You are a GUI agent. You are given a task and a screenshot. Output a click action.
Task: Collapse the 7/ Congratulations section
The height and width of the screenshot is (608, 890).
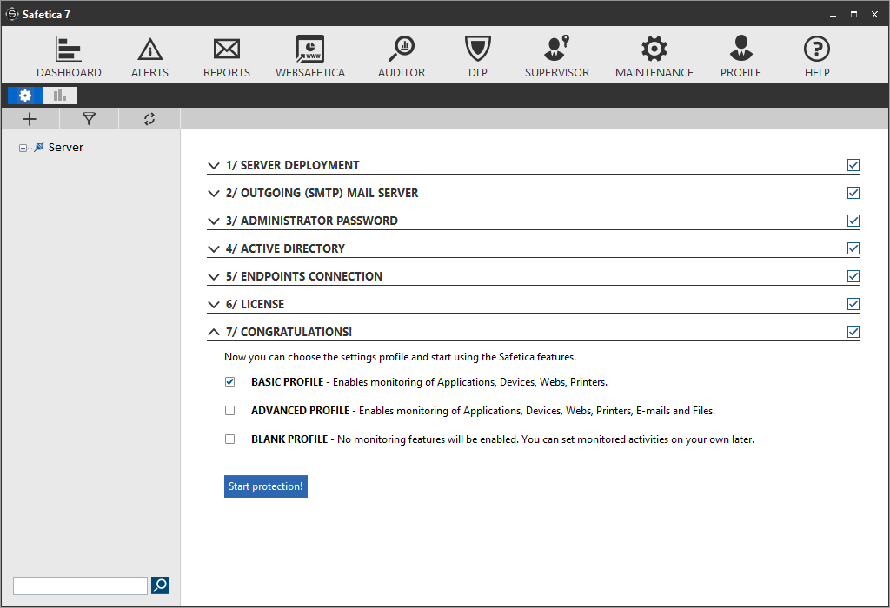click(x=214, y=333)
